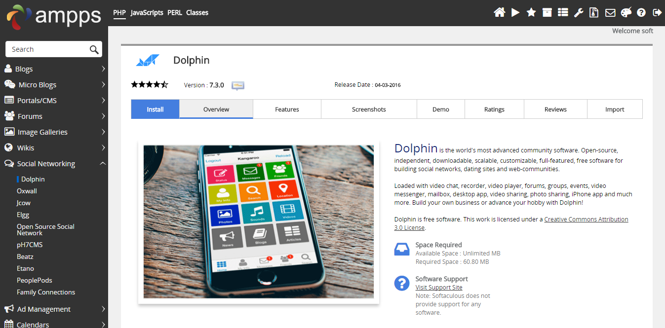This screenshot has width=665, height=328.
Task: Click the Image Galleries picture icon
Action: click(x=9, y=132)
